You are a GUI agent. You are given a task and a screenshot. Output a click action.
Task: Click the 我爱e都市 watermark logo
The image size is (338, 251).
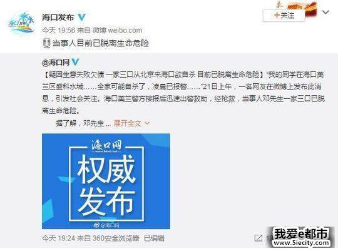point(301,237)
